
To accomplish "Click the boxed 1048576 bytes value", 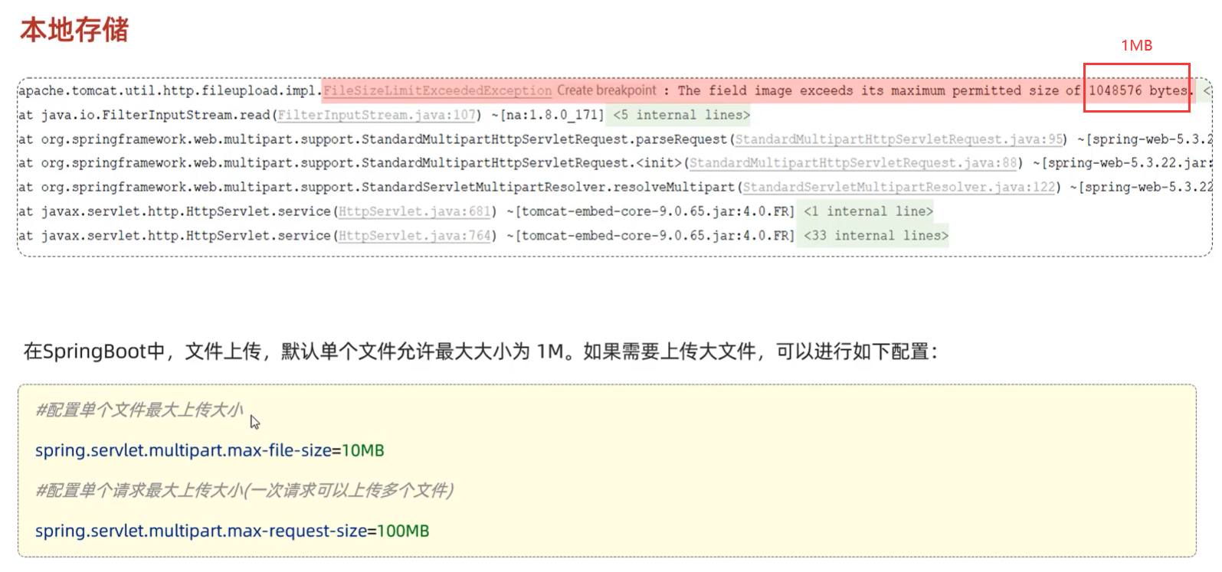I will (x=1137, y=90).
